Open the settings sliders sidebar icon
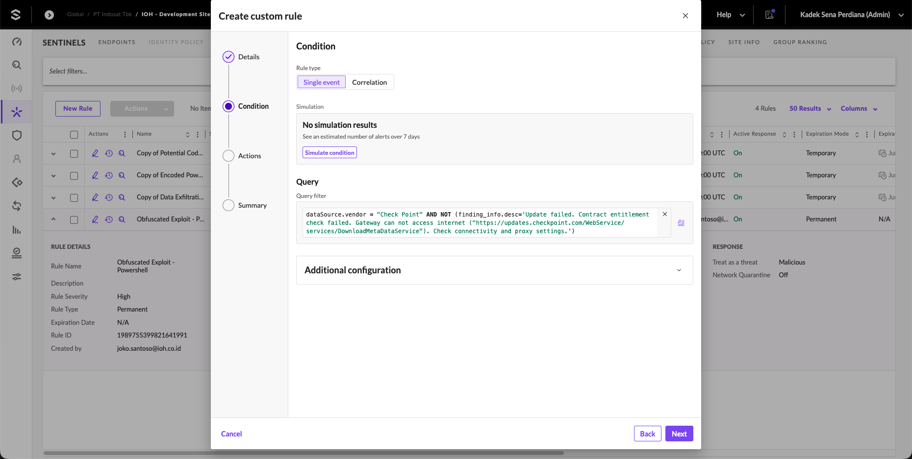 click(17, 277)
